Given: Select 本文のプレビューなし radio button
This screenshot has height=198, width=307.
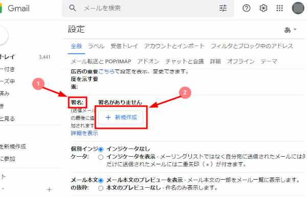Looking at the screenshot, I should pyautogui.click(x=101, y=188).
